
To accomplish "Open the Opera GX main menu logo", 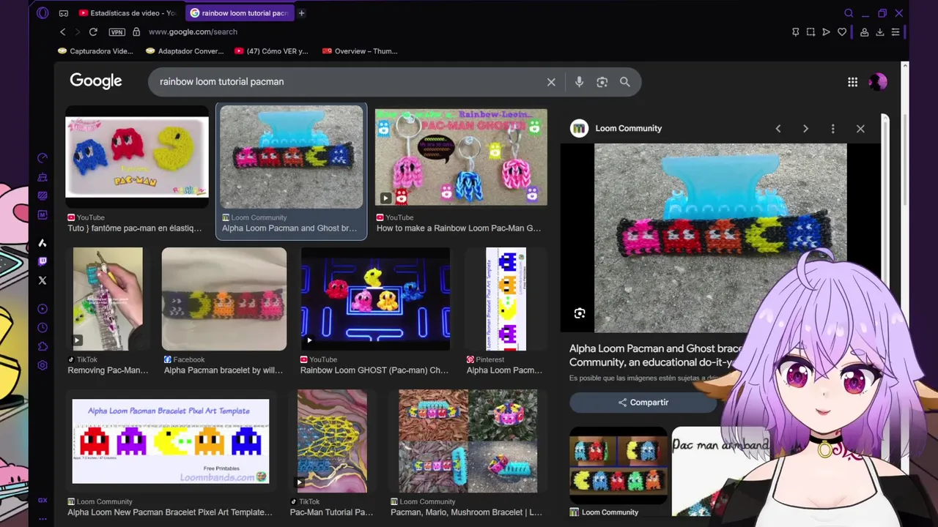I will point(43,13).
